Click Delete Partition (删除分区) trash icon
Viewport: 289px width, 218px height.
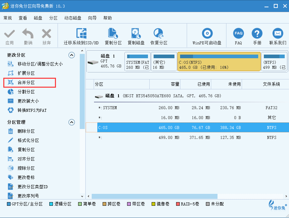point(11,131)
